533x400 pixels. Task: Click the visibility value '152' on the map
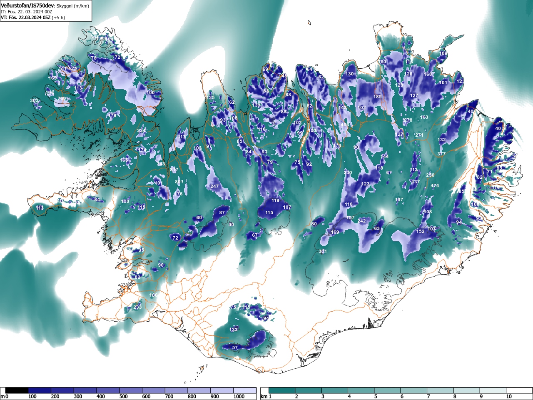click(x=421, y=232)
